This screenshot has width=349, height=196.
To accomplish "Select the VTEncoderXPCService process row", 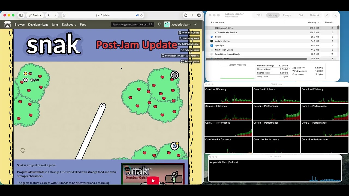I will pos(271,32).
